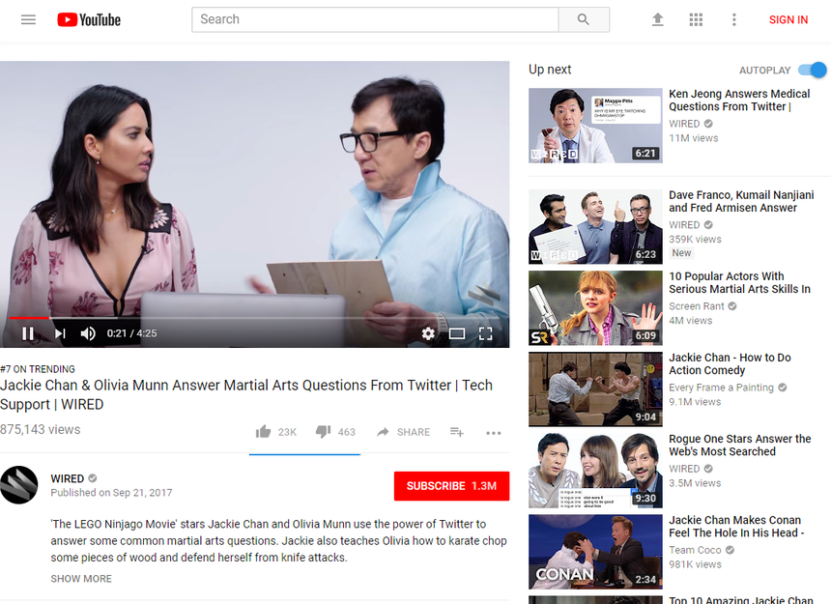Click the search magnifier button

click(x=584, y=19)
